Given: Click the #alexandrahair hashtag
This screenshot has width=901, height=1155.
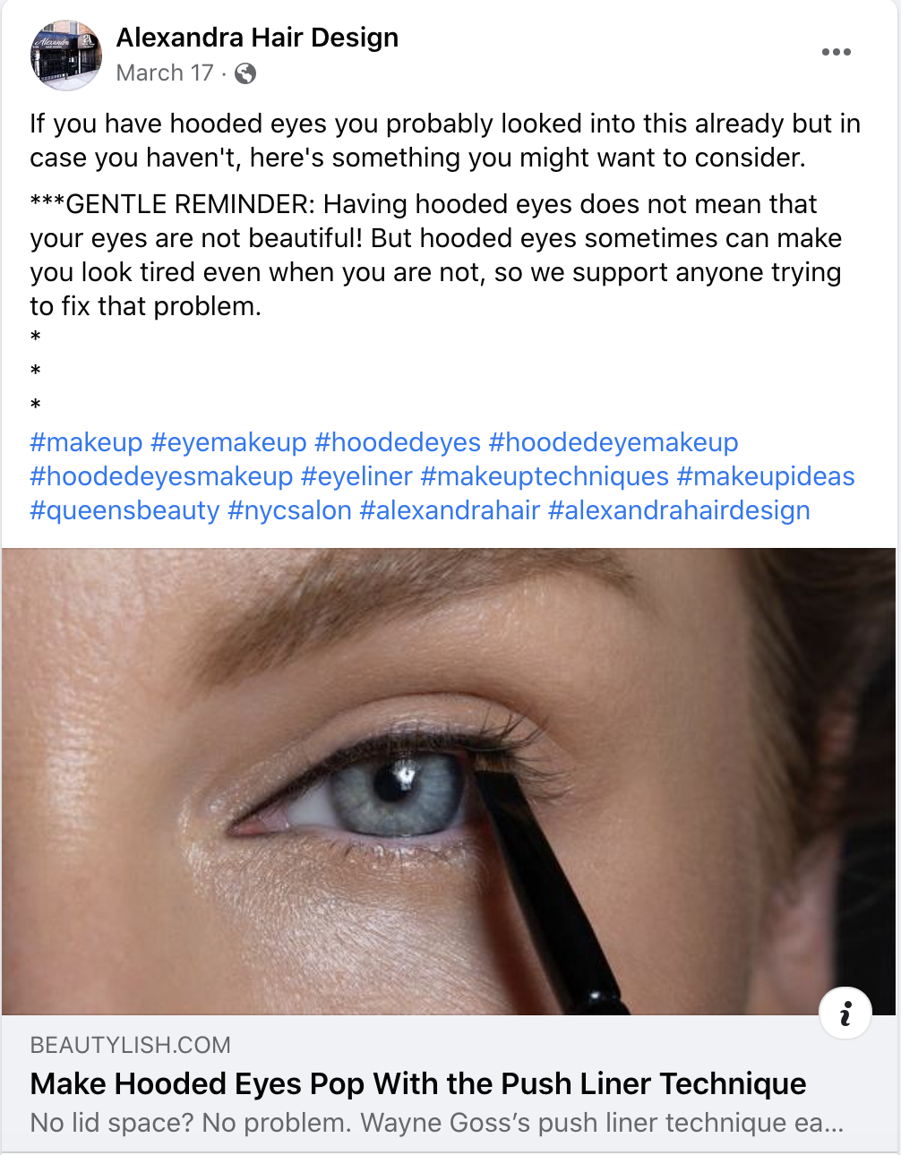Looking at the screenshot, I should point(450,510).
